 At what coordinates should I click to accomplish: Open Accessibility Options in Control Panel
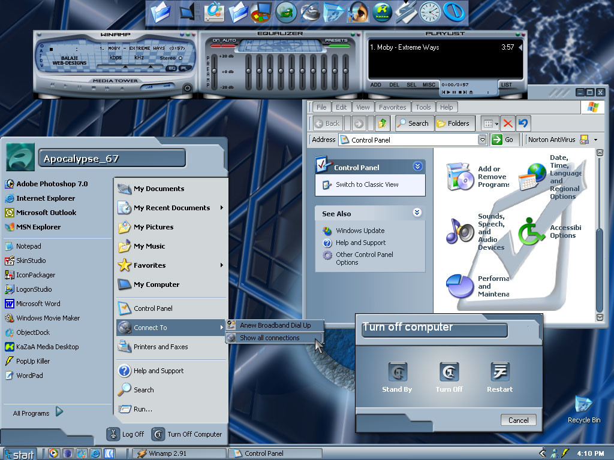tap(550, 232)
